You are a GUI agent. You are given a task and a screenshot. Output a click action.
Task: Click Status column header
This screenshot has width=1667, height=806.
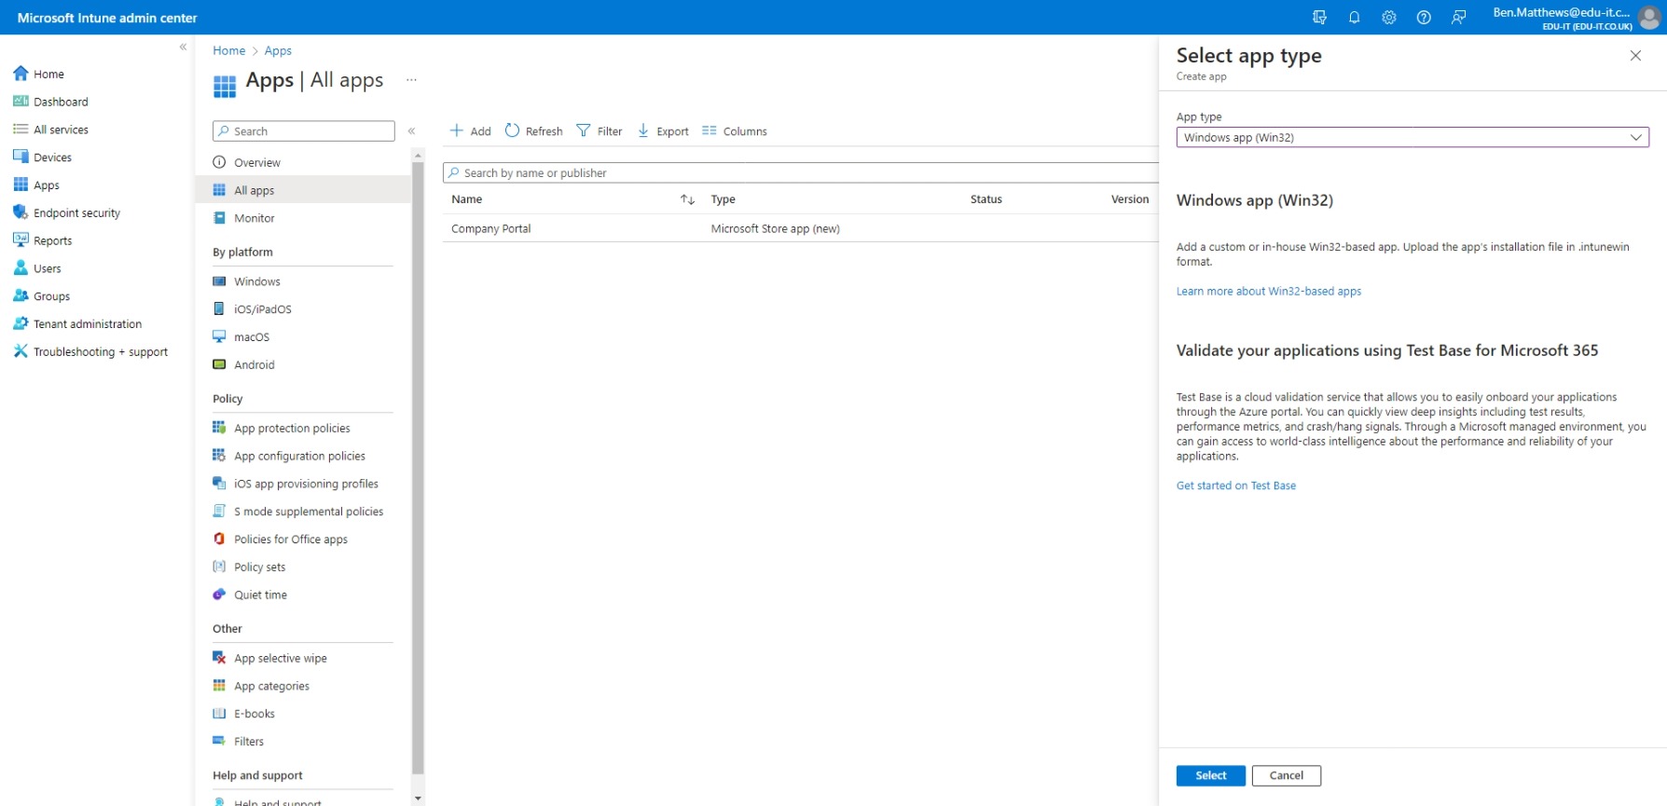coord(986,199)
